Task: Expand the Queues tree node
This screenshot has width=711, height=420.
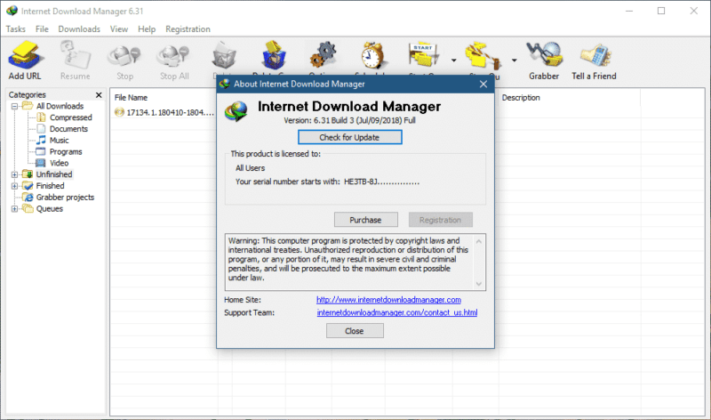Action: (x=14, y=209)
